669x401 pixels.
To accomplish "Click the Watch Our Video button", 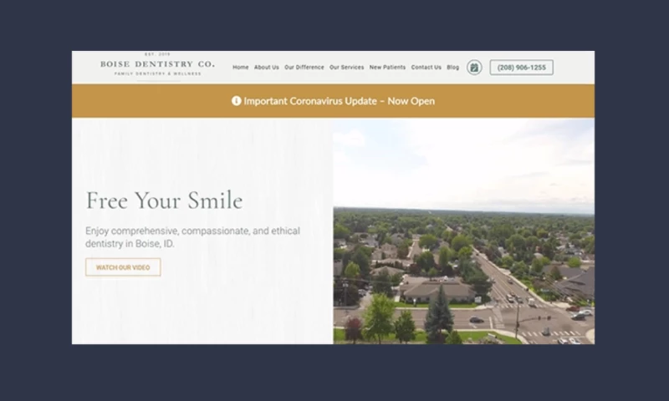I will pyautogui.click(x=123, y=267).
